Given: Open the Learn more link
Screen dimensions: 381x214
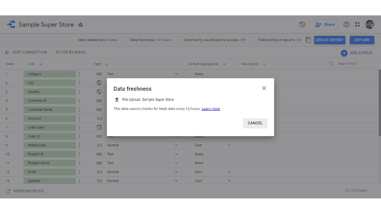Looking at the screenshot, I should [x=211, y=109].
